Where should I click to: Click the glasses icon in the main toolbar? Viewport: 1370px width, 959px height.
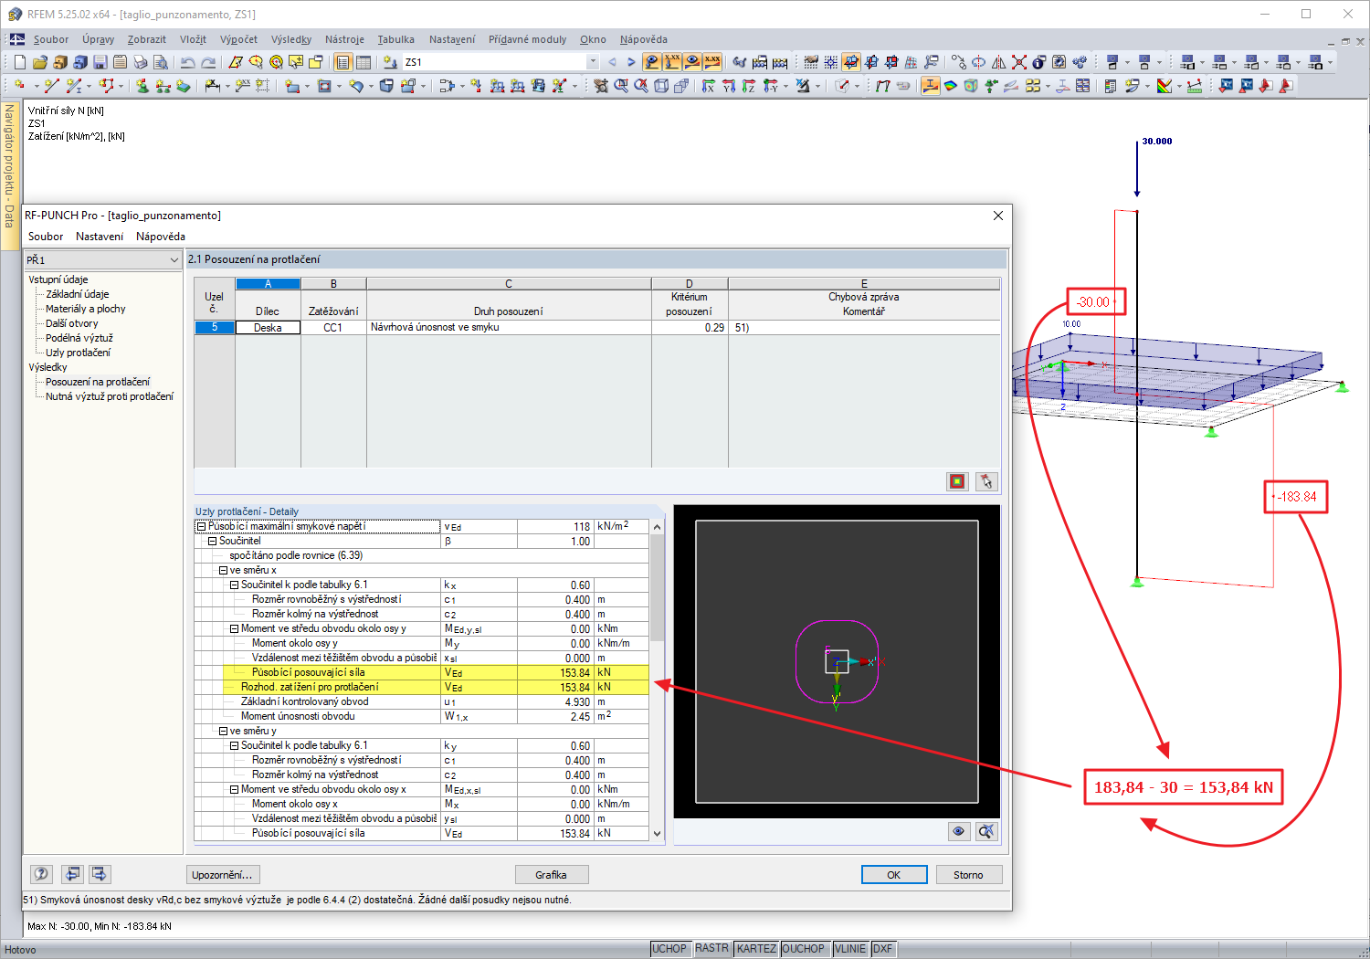[x=740, y=62]
